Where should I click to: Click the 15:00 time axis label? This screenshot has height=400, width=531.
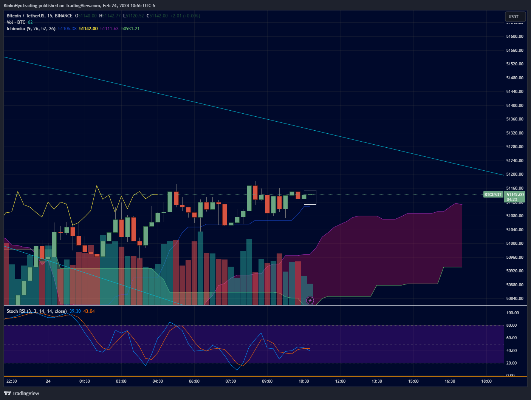point(413,381)
